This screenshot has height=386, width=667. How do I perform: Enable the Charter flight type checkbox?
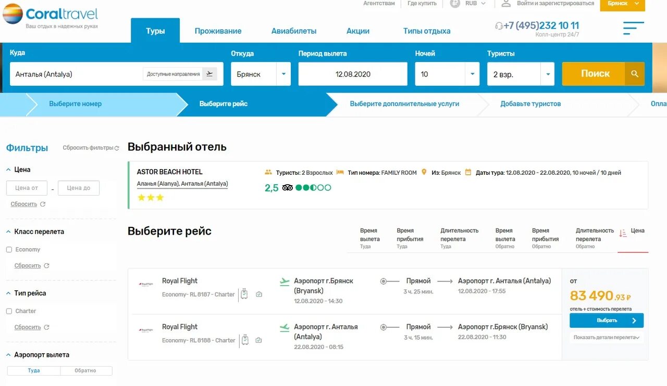click(x=9, y=311)
